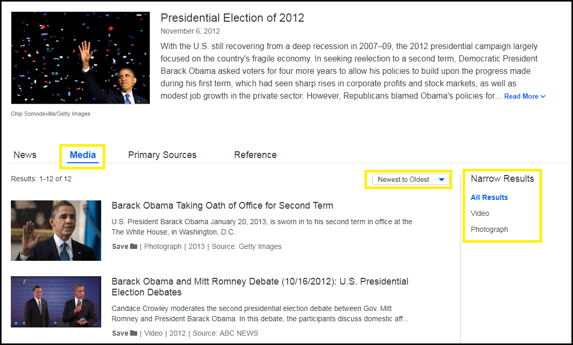Show All Results filter
Viewport: 573px width, 345px height.
489,197
